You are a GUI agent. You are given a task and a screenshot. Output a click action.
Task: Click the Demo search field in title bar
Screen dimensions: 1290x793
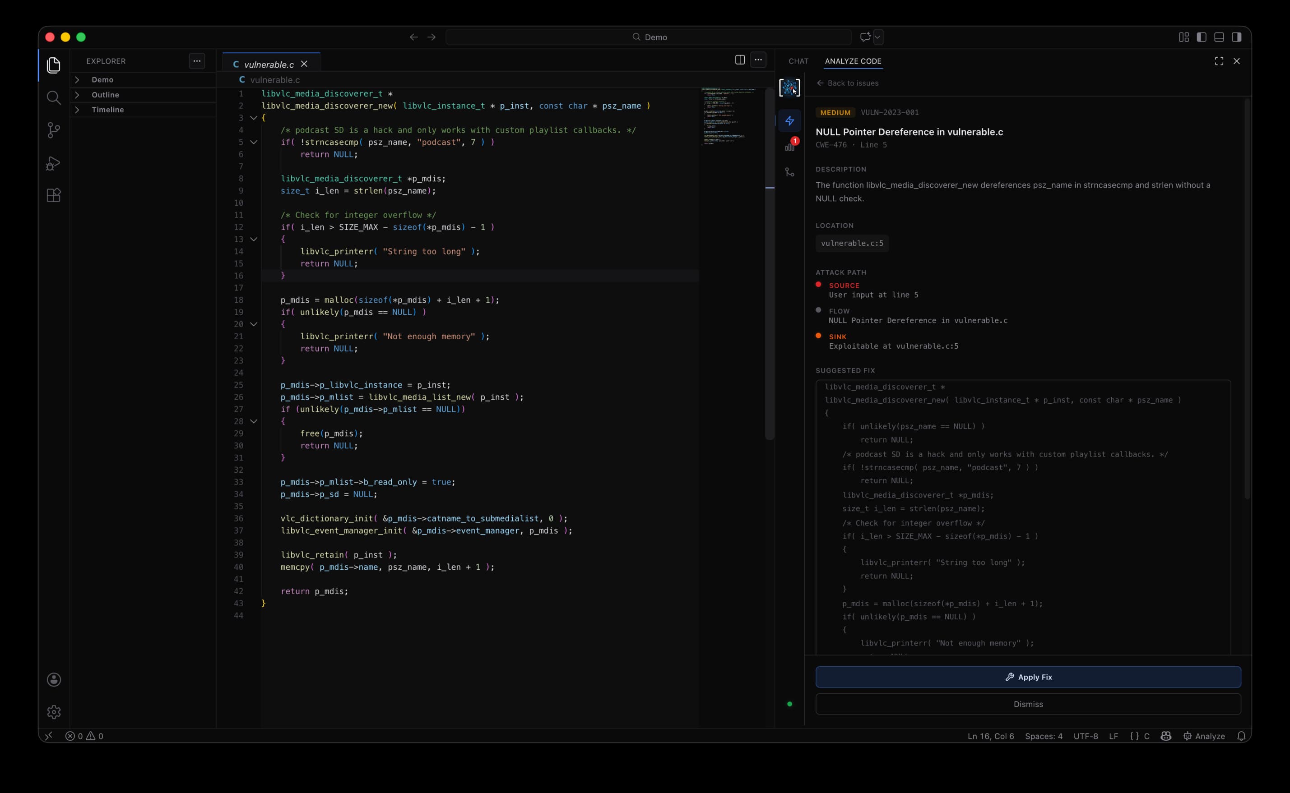tap(648, 37)
